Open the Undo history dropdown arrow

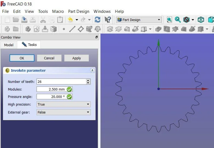tap(77, 20)
